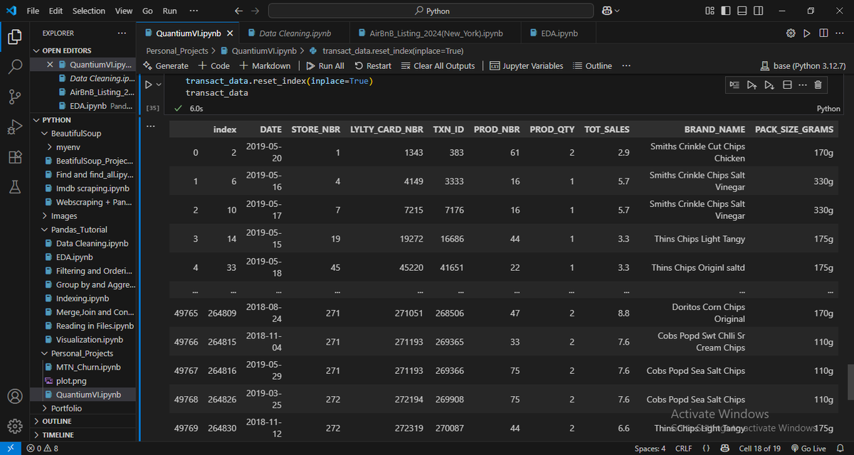Open the Selection menu

pos(88,11)
